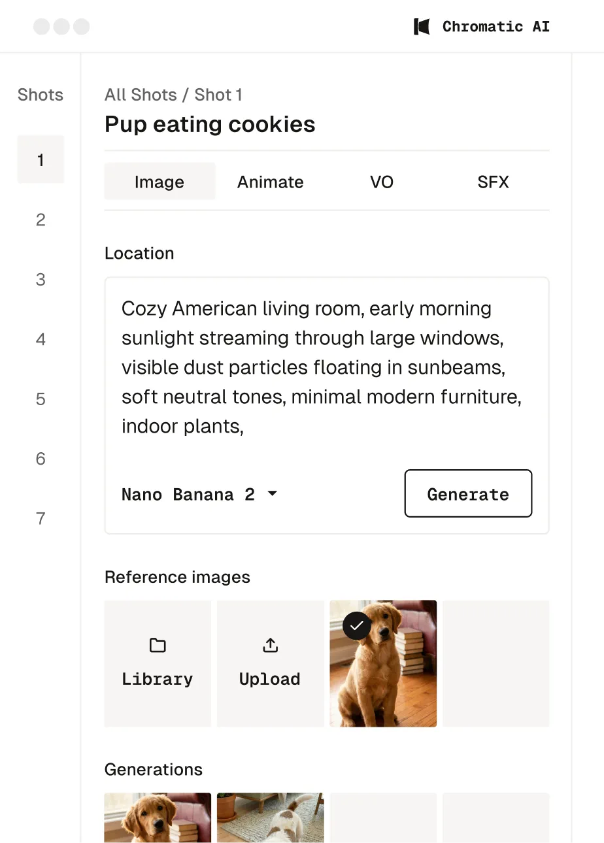Click the Upload arrow icon
The image size is (604, 843).
coord(270,646)
